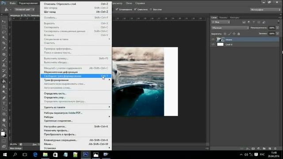The width and height of the screenshot is (283, 159).
Task: Toggle the Сглаживание checkbox in options bar
Action: click(x=117, y=9)
